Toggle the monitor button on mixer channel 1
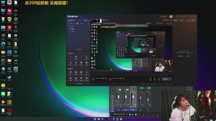Image resolution: width=216 pixels, height=121 pixels. coord(120,90)
